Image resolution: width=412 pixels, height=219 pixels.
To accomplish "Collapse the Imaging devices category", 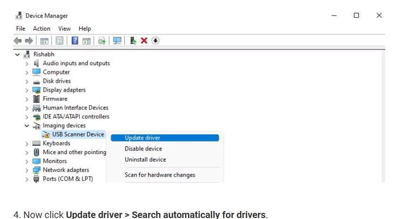I will click(27, 126).
